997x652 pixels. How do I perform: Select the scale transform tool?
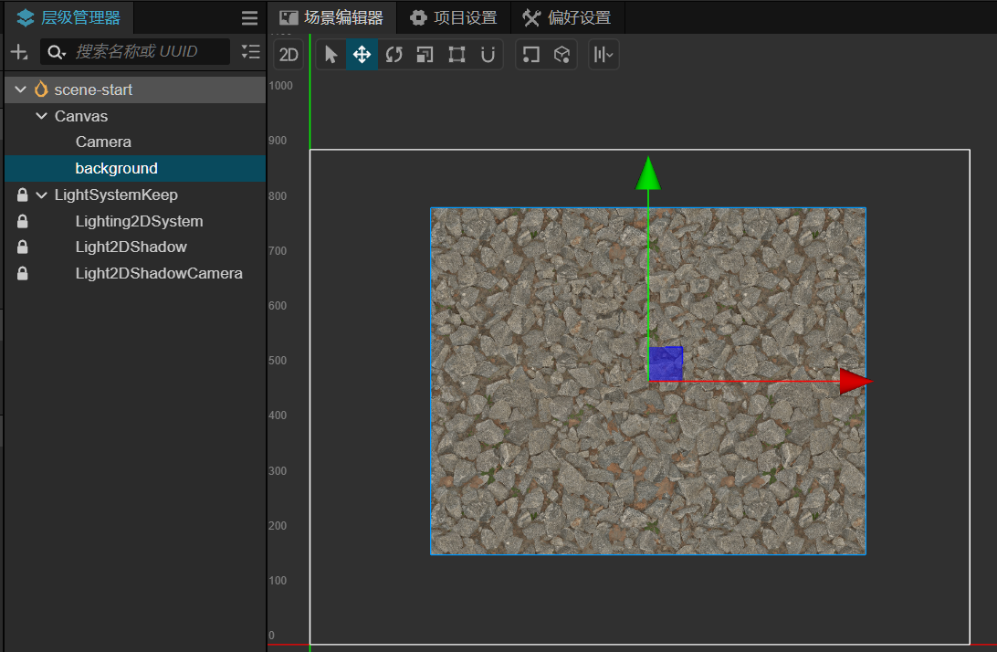(425, 55)
